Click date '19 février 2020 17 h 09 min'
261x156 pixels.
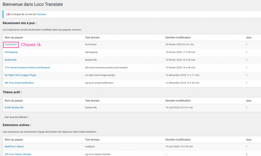180,52
